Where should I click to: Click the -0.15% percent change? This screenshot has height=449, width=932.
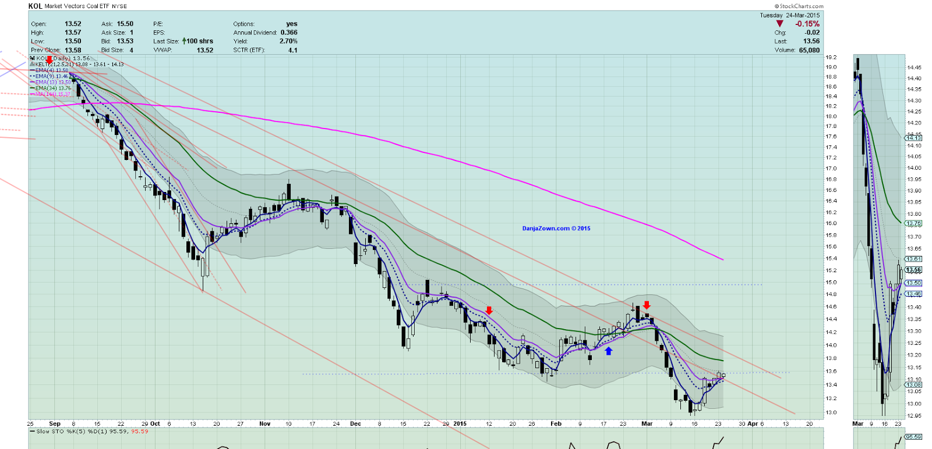807,24
